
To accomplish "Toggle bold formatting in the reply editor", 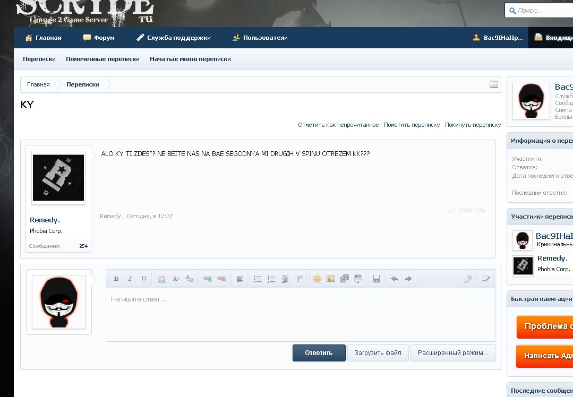I will (116, 279).
